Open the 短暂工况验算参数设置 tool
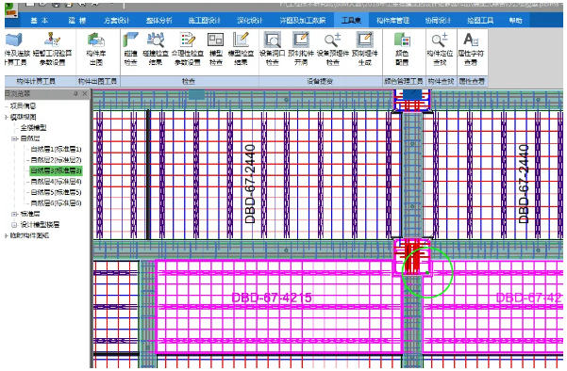The width and height of the screenshot is (567, 371). click(52, 49)
